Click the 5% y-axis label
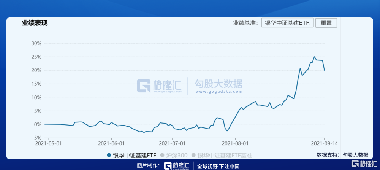Screen dimensions: 380x170 [38, 111]
